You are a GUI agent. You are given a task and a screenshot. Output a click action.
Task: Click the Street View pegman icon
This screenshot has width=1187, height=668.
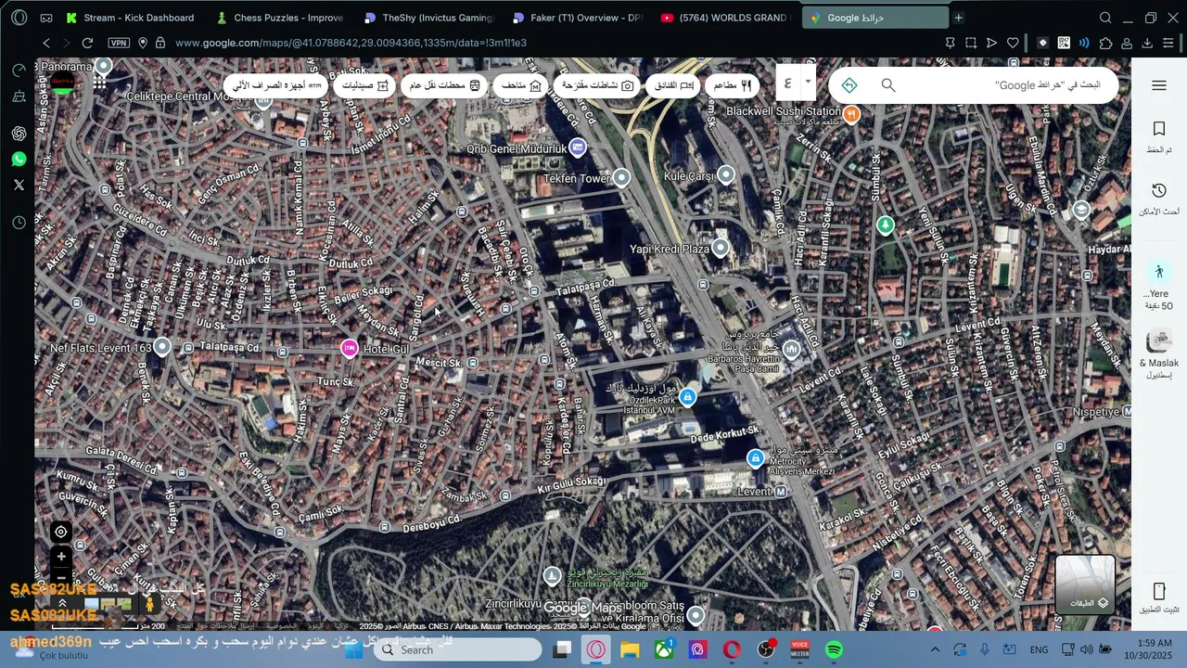(x=150, y=603)
